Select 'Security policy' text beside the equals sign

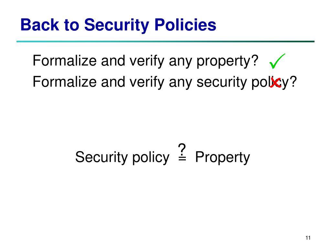122,157
